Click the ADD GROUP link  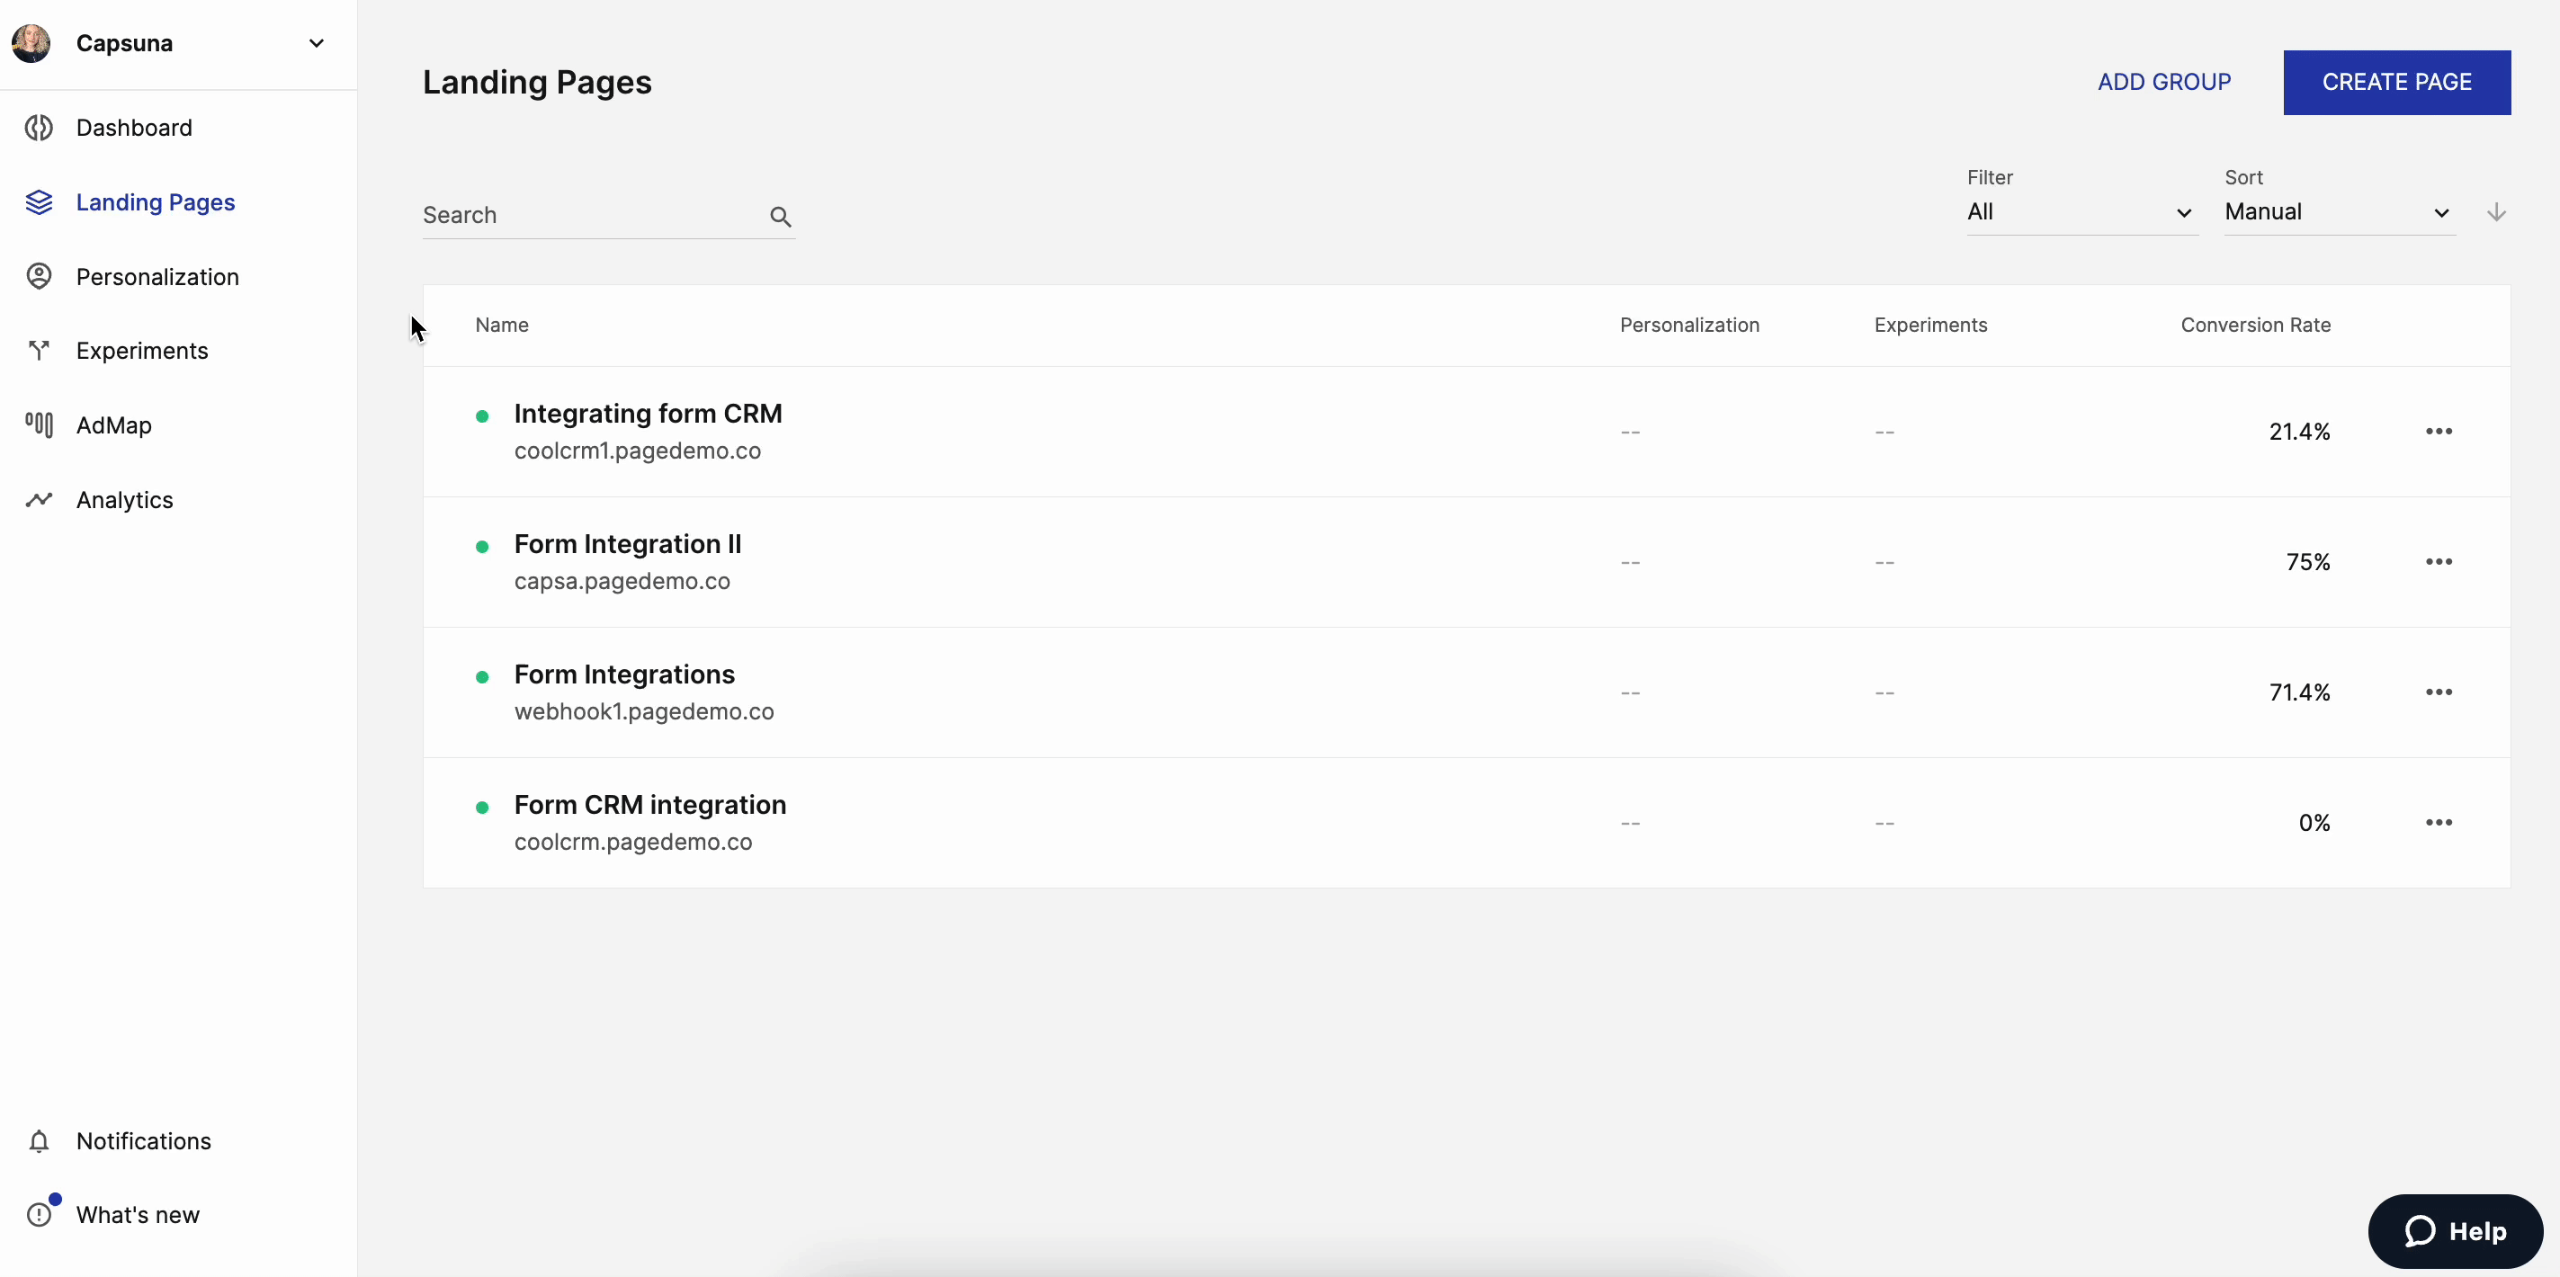[2163, 82]
